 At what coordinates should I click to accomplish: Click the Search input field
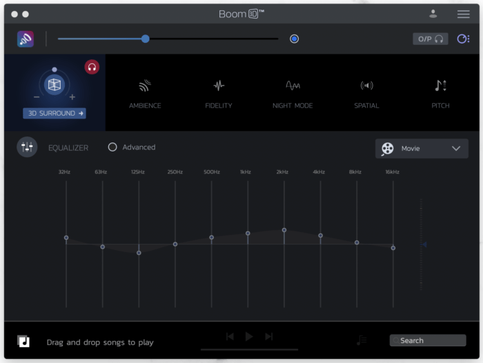(x=428, y=340)
